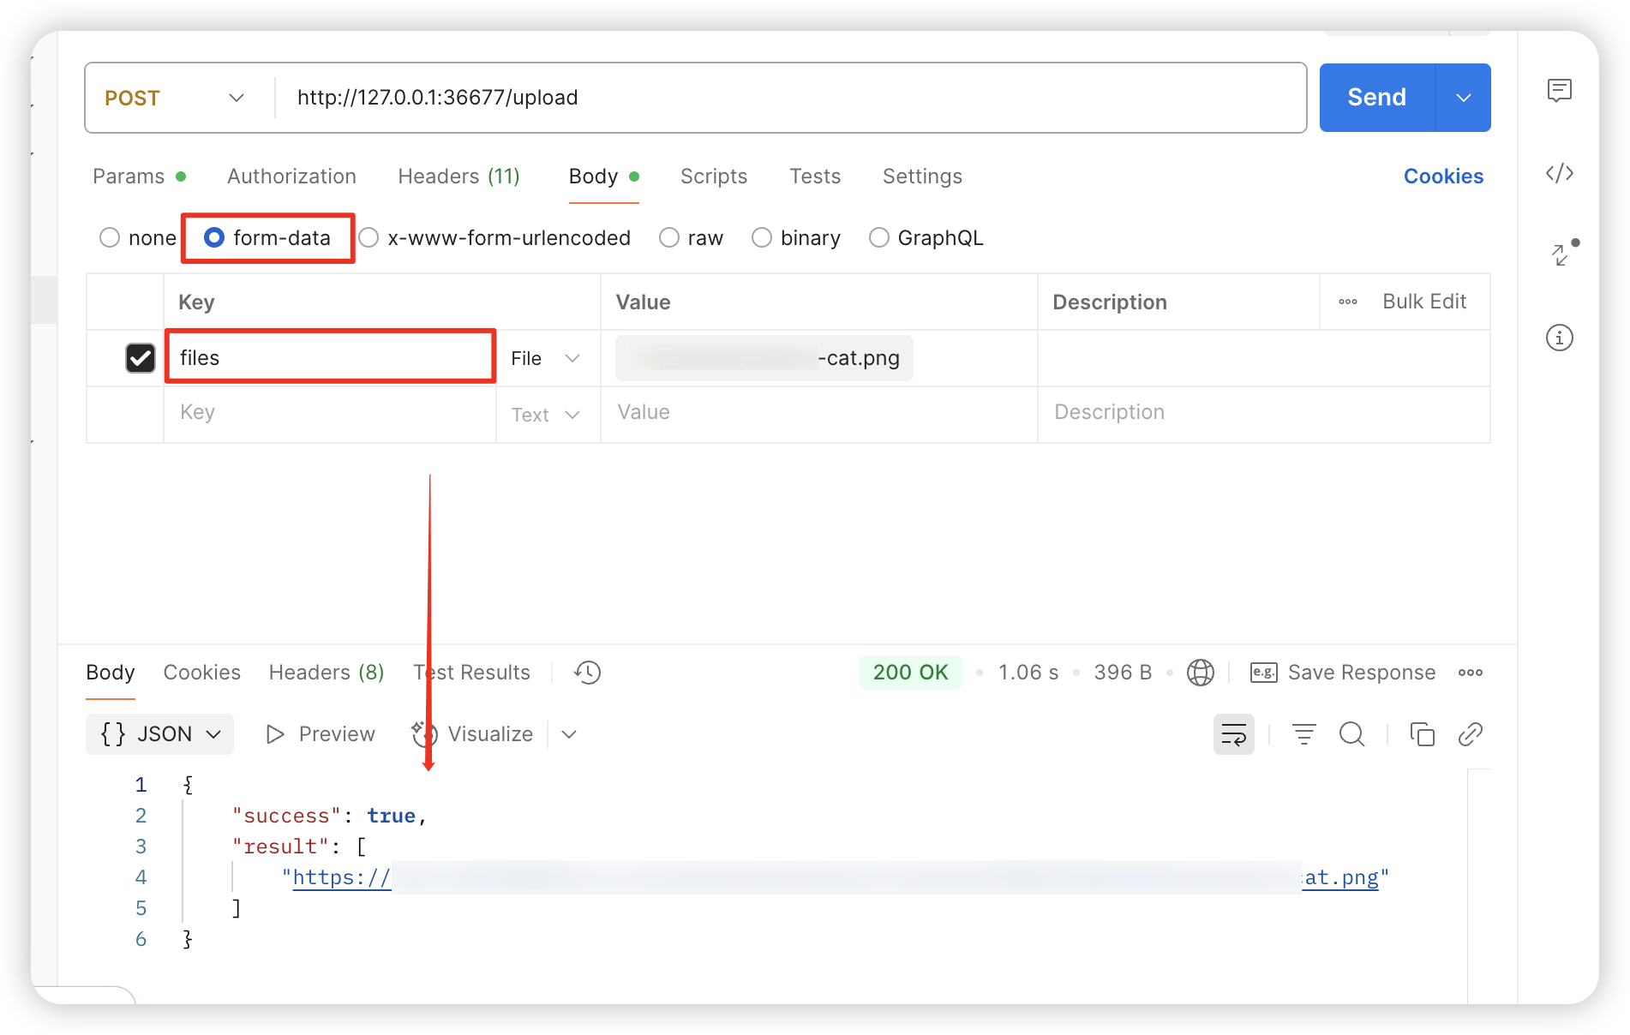Expand the Send button arrow menu
The height and width of the screenshot is (1035, 1630).
click(1463, 98)
